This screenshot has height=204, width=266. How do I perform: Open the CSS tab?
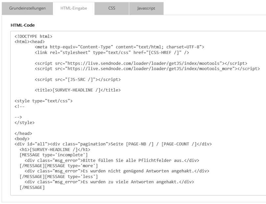pyautogui.click(x=111, y=9)
